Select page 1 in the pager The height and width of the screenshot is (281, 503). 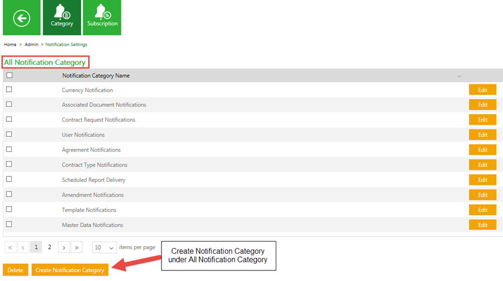pyautogui.click(x=36, y=247)
